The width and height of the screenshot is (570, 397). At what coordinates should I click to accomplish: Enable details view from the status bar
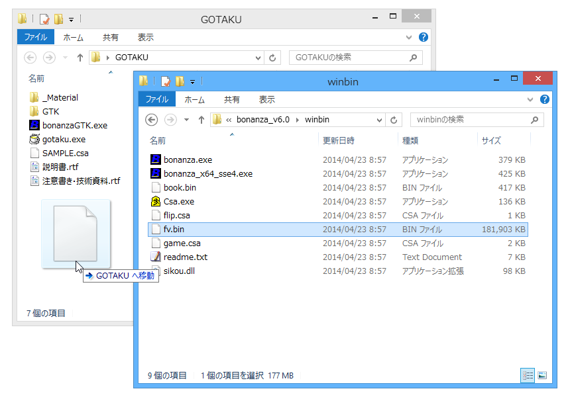click(x=527, y=375)
